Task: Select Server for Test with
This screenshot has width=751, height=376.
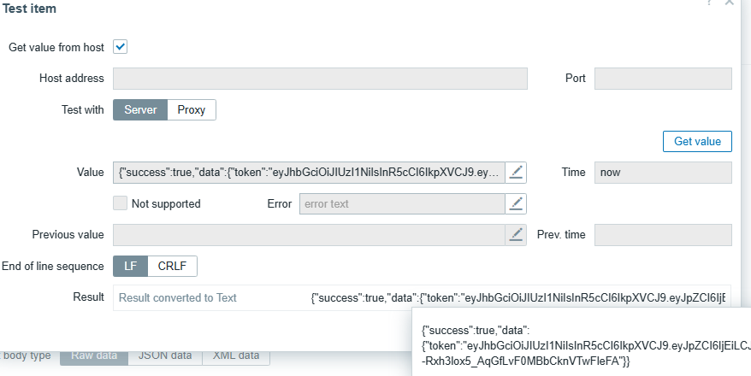Action: [x=140, y=109]
